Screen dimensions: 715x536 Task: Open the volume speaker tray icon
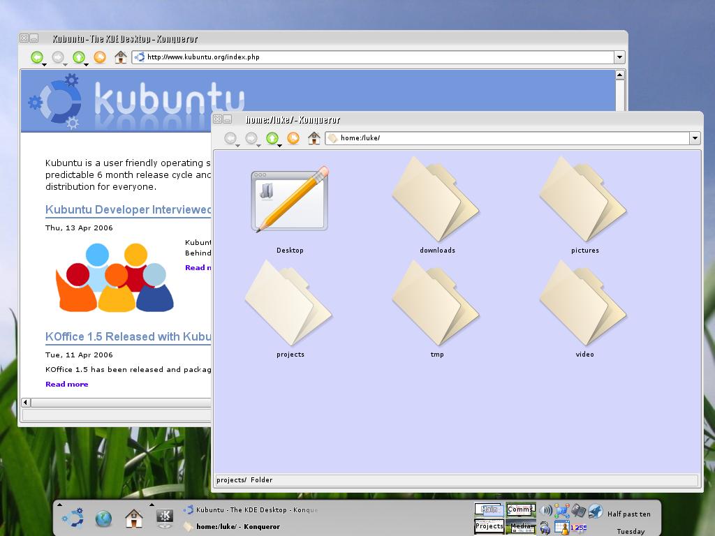point(546,510)
